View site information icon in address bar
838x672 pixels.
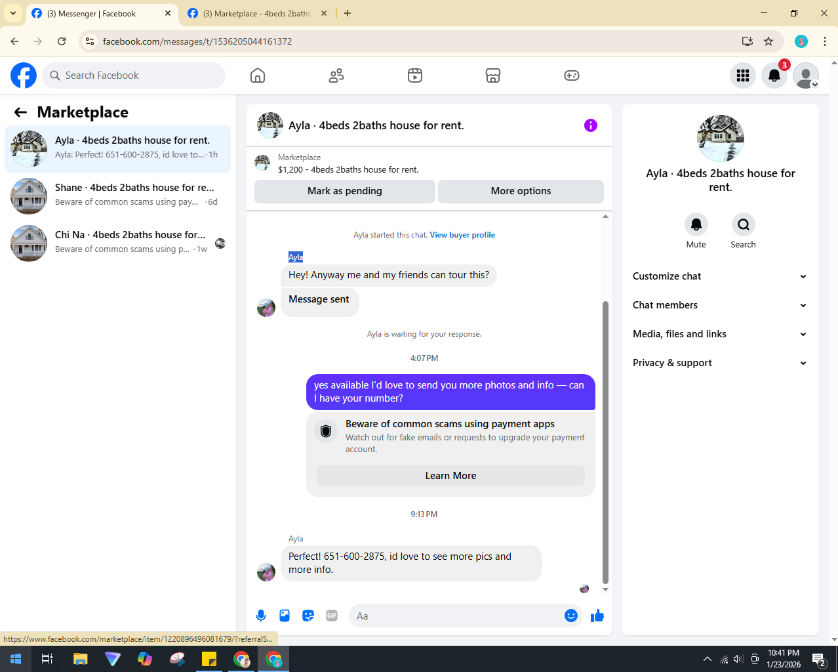coord(90,41)
